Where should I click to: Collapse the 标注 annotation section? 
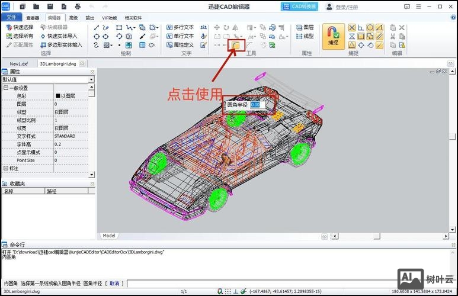pyautogui.click(x=6, y=169)
